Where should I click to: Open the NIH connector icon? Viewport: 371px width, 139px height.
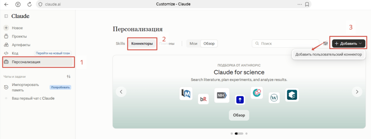222,95
